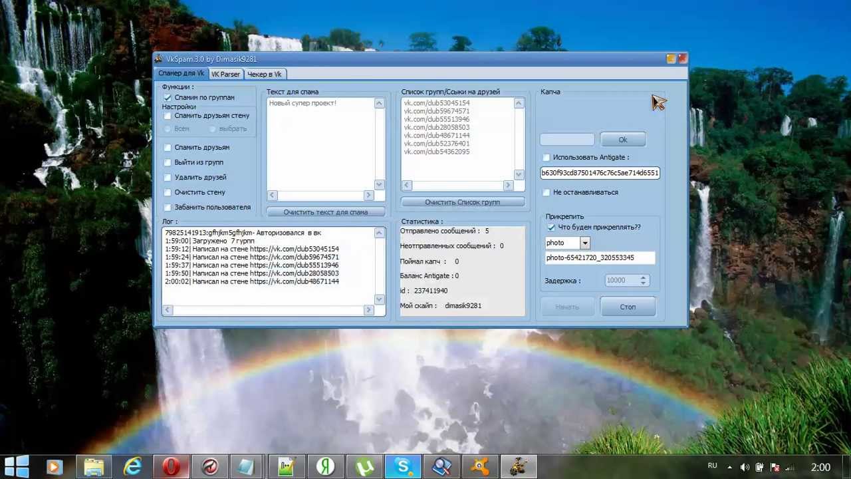The image size is (851, 479).
Task: Open the 'VK Parser' tab
Action: pyautogui.click(x=225, y=74)
